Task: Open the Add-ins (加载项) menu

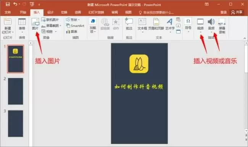Action: click(93, 26)
